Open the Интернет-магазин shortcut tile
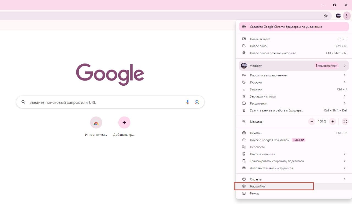The height and width of the screenshot is (204, 352). point(96,127)
